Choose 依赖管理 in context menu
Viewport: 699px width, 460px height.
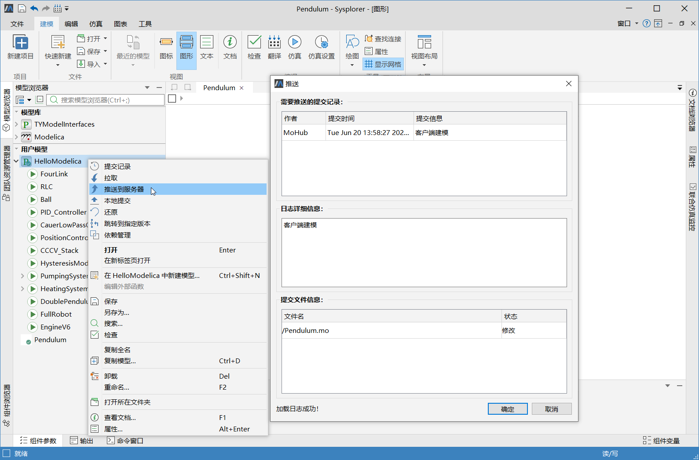tap(178, 235)
